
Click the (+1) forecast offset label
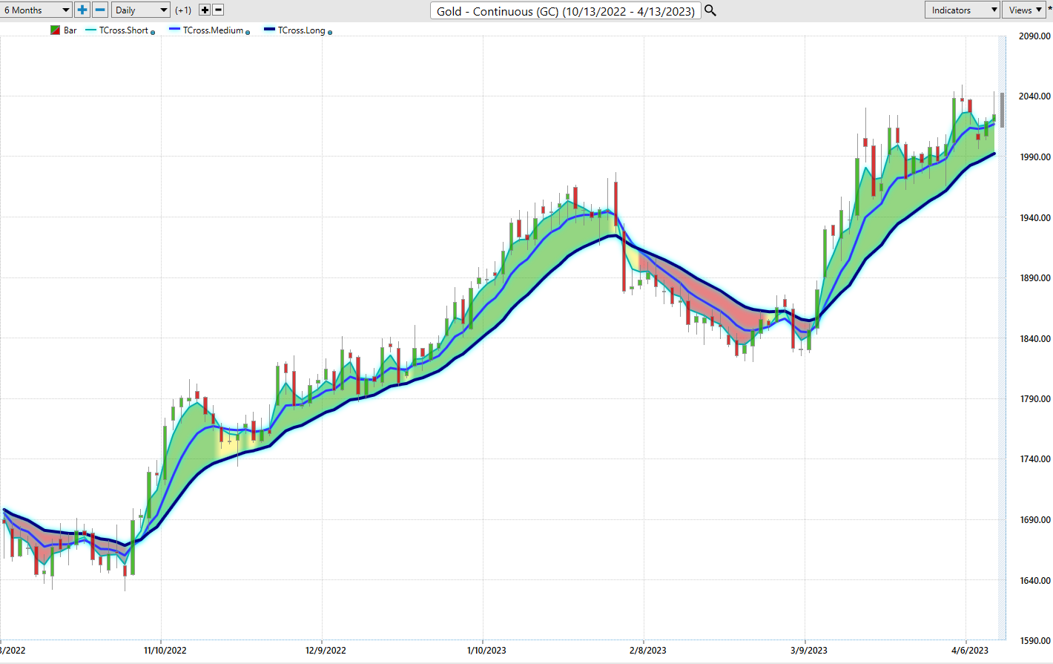183,10
